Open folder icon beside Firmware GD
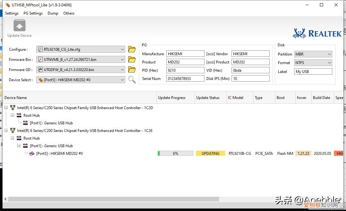Image resolution: width=346 pixels, height=211 pixels. (132, 69)
